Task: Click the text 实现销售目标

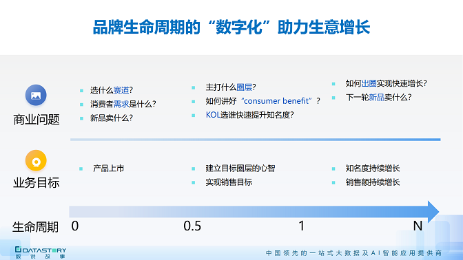Action: point(229,182)
